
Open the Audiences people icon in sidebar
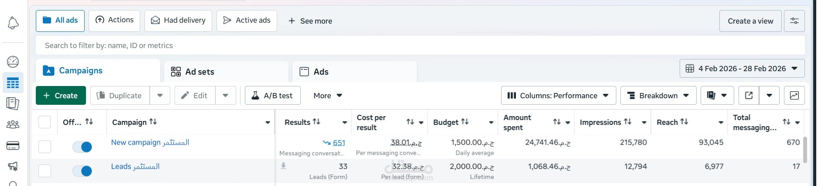[13, 125]
